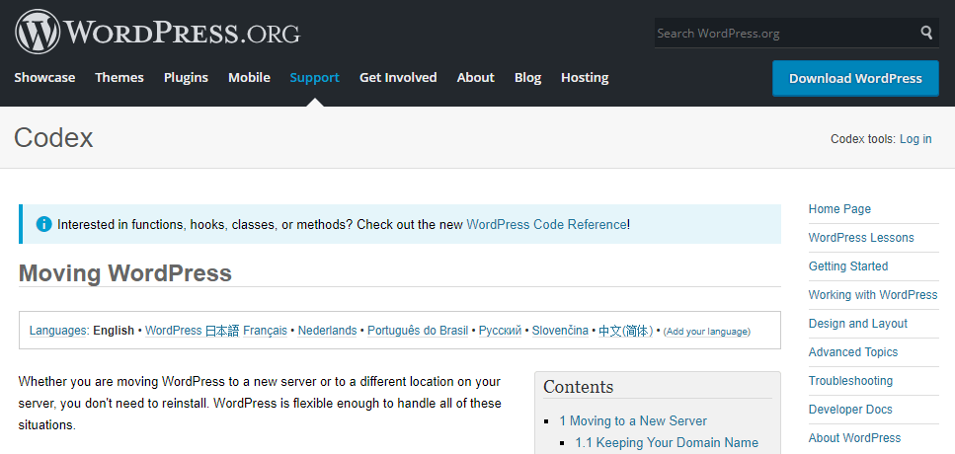Open the WordPress Code Reference link
955x454 pixels.
pos(546,224)
